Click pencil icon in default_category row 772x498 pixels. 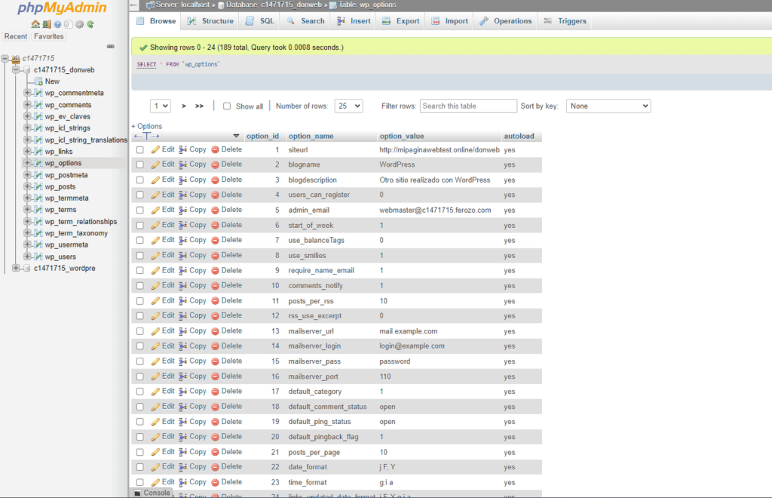[155, 392]
